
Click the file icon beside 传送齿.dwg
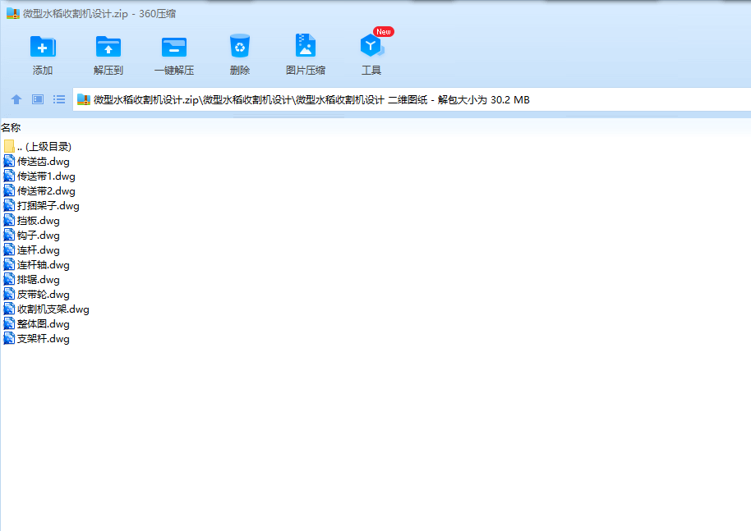pyautogui.click(x=9, y=161)
